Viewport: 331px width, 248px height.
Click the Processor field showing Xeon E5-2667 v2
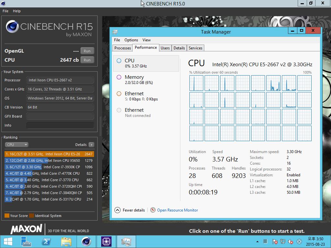pyautogui.click(x=60, y=80)
